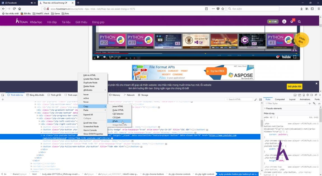
Task: Close the feedback banner with X
Action: coord(316,84)
